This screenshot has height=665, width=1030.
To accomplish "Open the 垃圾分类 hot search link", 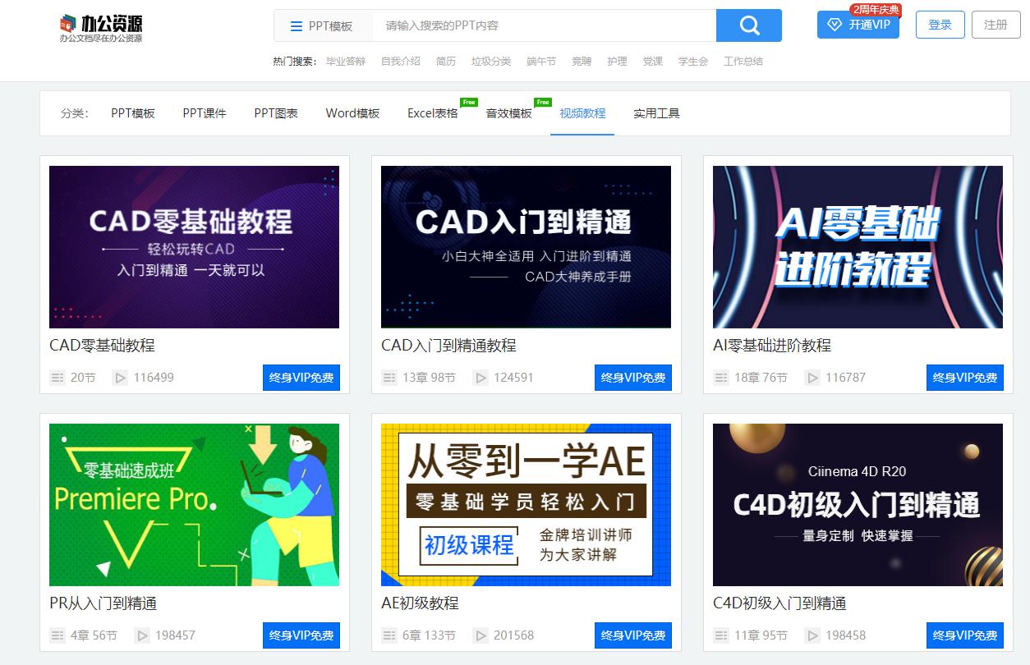I will click(491, 61).
